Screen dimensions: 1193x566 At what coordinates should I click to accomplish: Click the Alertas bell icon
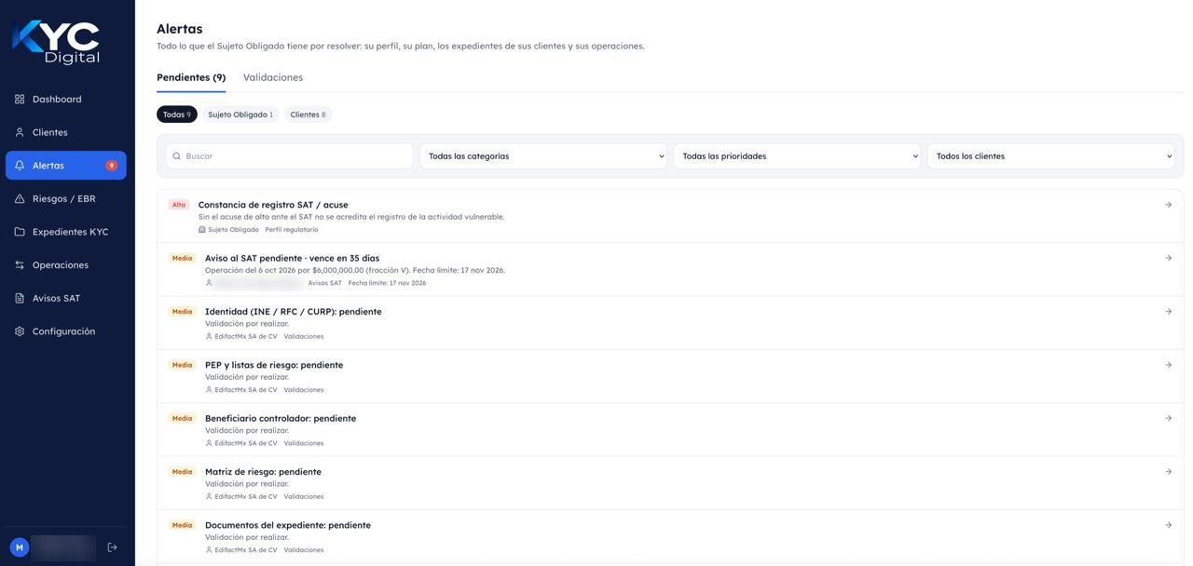pos(20,166)
